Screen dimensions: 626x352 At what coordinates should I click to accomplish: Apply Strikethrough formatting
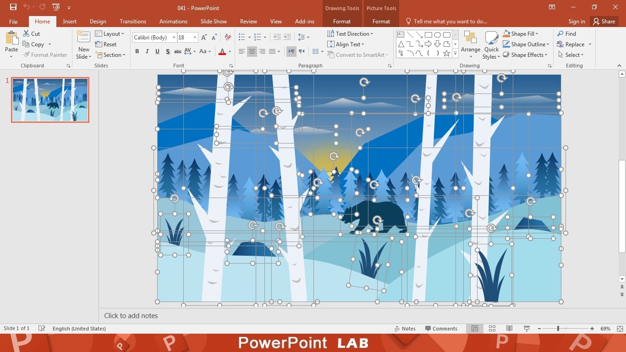click(178, 51)
